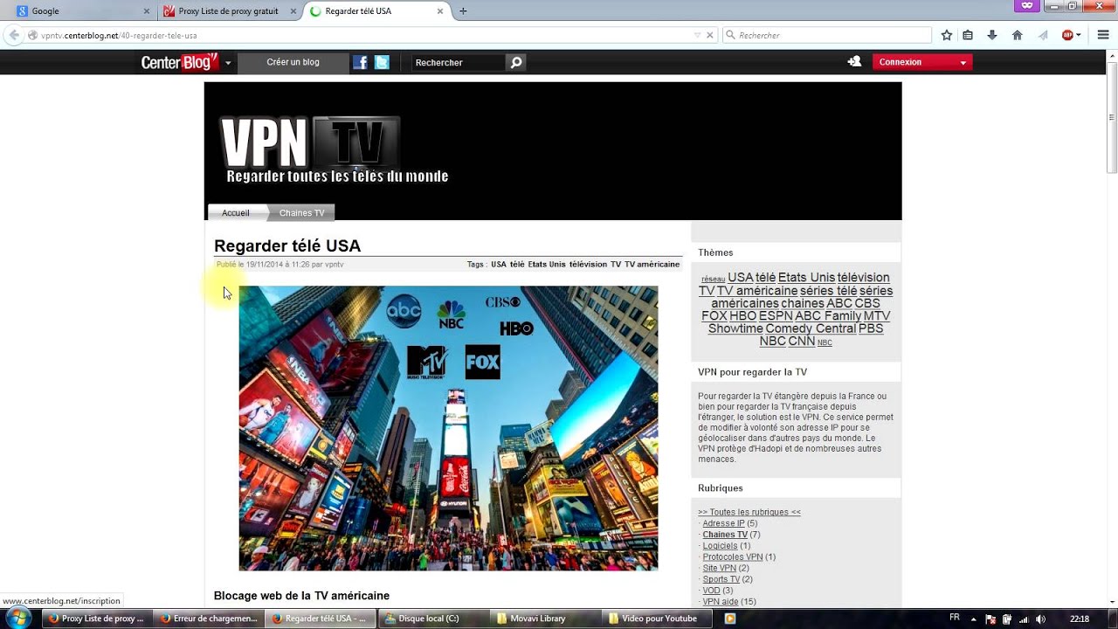
Task: Click the private browsing mask icon
Action: 1026,5
